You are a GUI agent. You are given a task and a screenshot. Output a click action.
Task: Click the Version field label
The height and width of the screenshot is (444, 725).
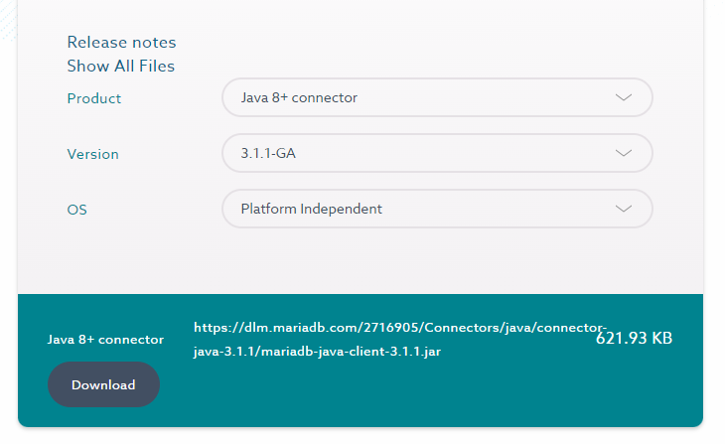tap(93, 154)
